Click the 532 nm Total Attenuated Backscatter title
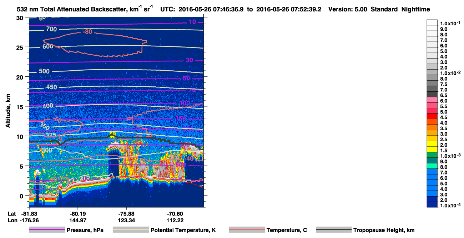 click(x=86, y=9)
